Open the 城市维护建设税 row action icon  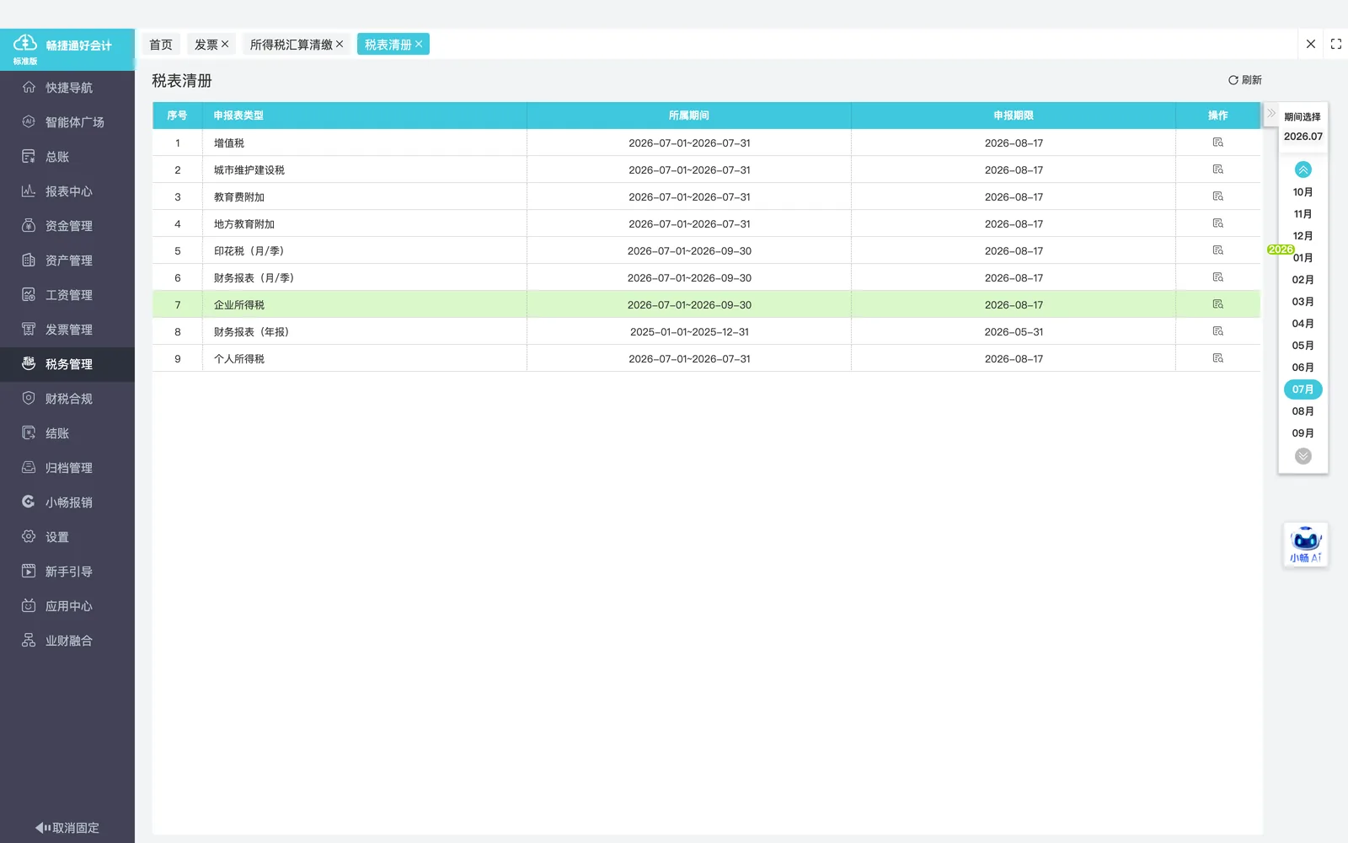click(1217, 169)
